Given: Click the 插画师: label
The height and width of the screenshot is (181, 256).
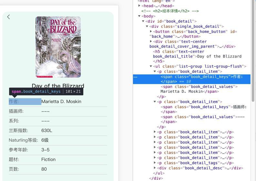Looking at the screenshot, I should (x=16, y=111).
